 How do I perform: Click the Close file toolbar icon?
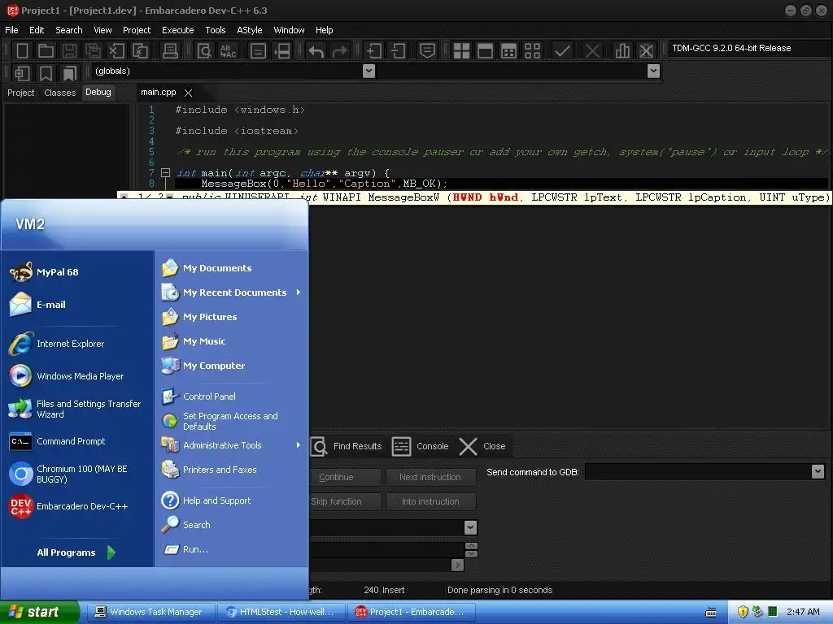[116, 51]
